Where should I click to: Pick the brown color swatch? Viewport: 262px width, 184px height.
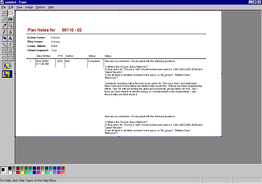click(x=63, y=168)
